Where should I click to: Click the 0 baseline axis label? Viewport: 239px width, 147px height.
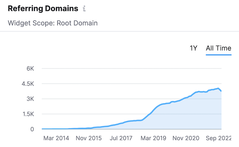(32, 129)
